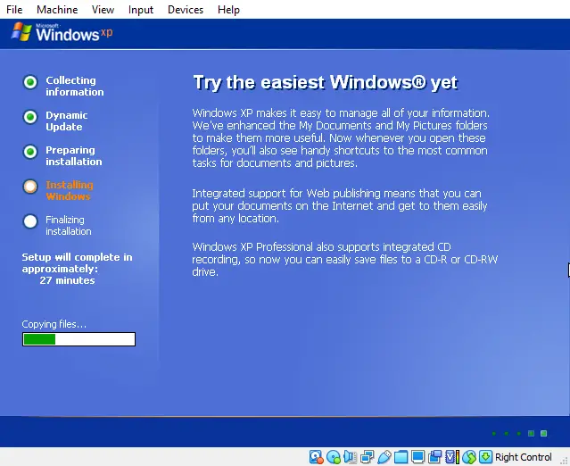Screen dimensions: 570x466
Task: Click the '27 minutes' remaining time text
Action: 67,280
